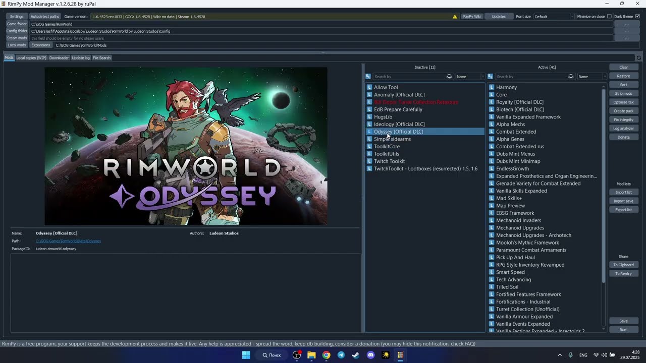This screenshot has height=363, width=646.
Task: Open File Explorer from the taskbar
Action: pyautogui.click(x=311, y=355)
